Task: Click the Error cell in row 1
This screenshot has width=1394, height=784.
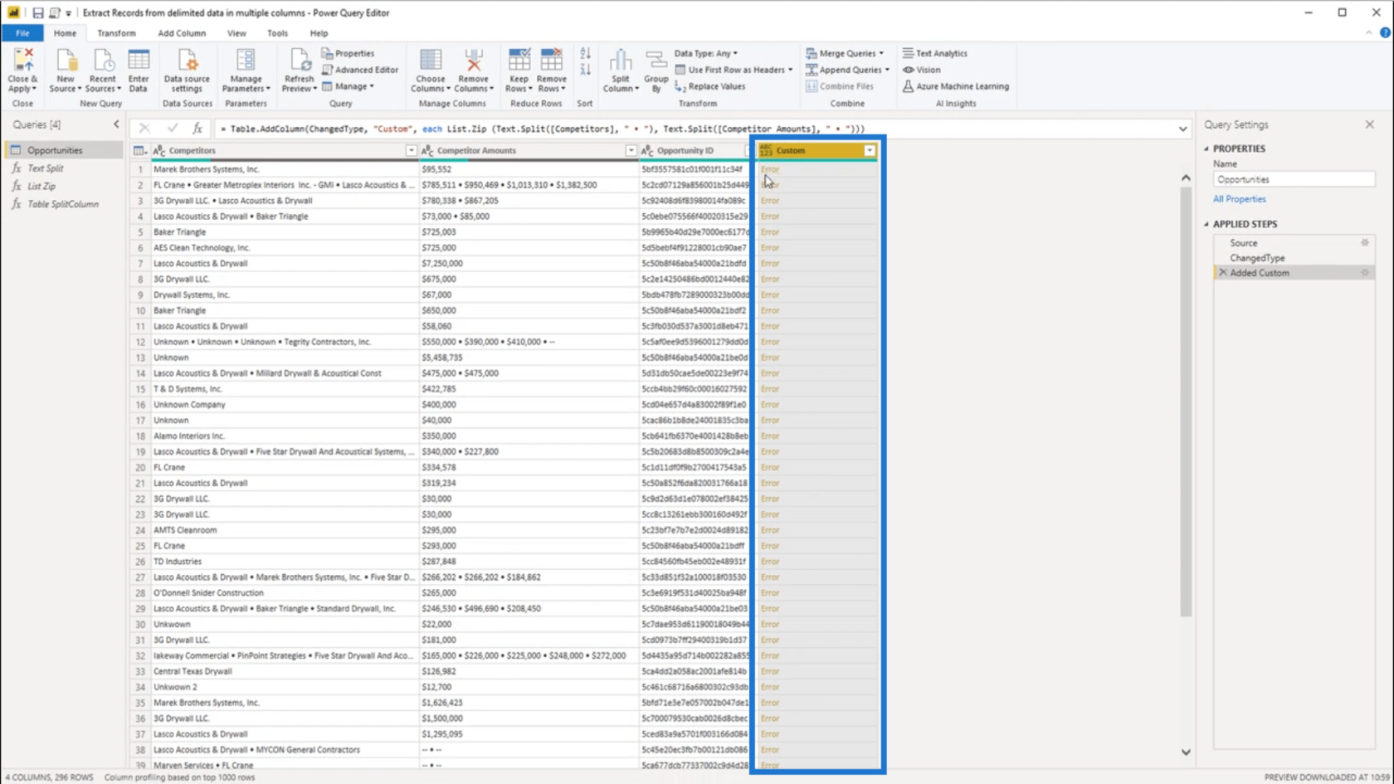Action: (770, 169)
